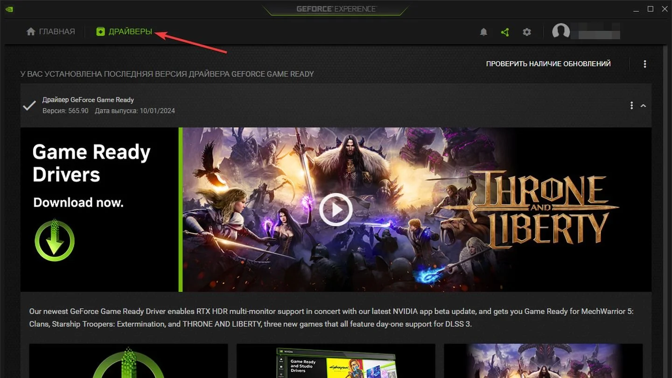This screenshot has width=672, height=378.
Task: Click the driver description paragraph
Action: tap(331, 317)
